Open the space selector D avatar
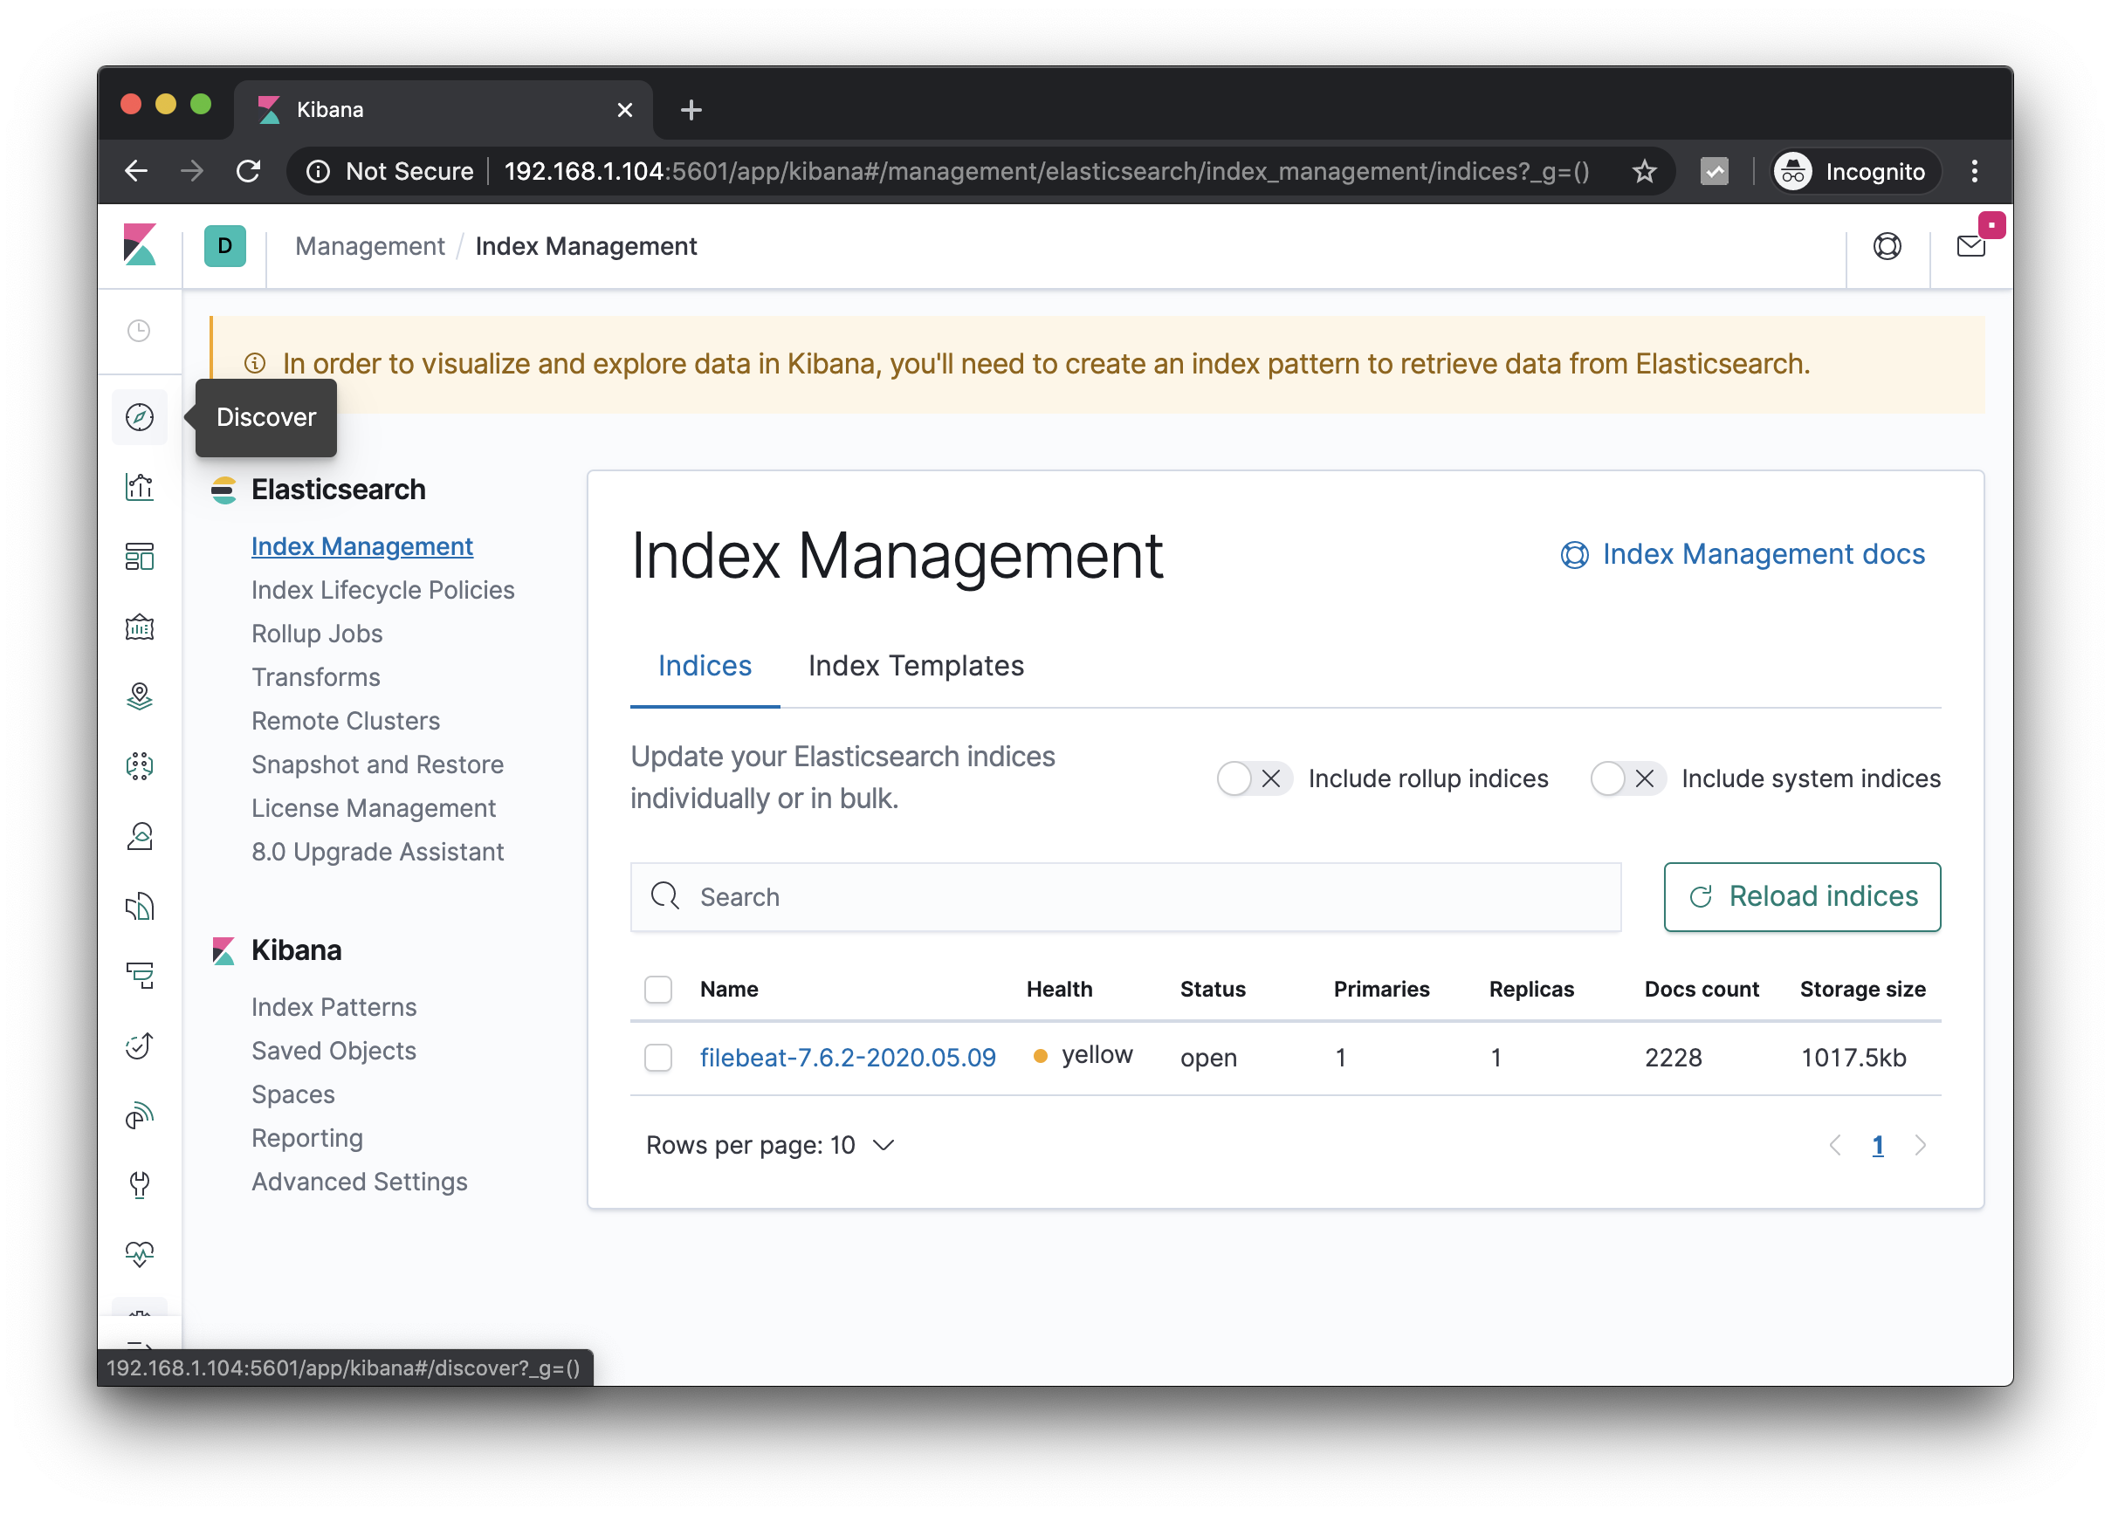 click(x=225, y=247)
